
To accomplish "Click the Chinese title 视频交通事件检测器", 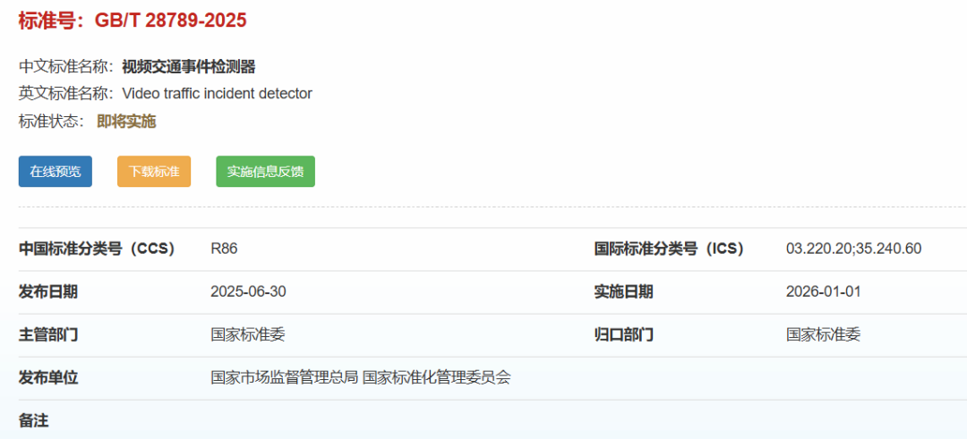I will [x=189, y=66].
